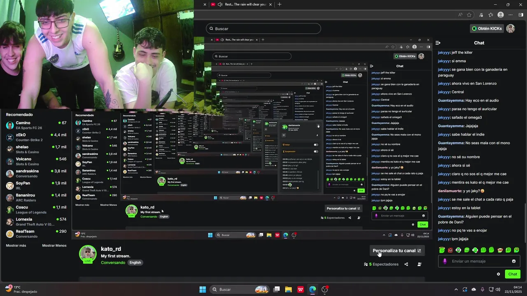Open Lornexia recommended channel
Screen dimensions: 527x296
[x=36, y=222]
